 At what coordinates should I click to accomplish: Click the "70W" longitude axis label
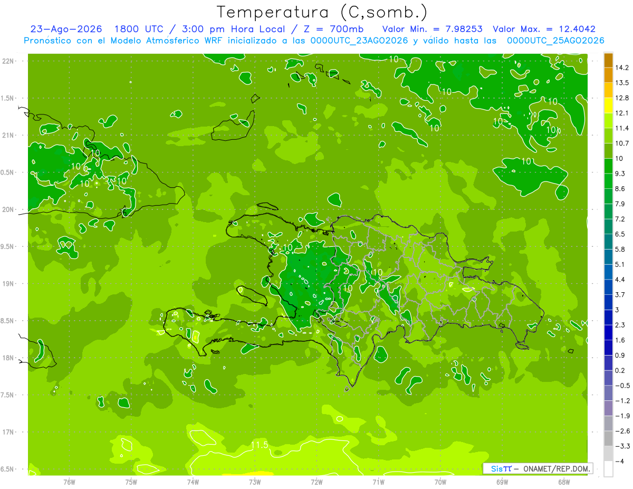440,482
